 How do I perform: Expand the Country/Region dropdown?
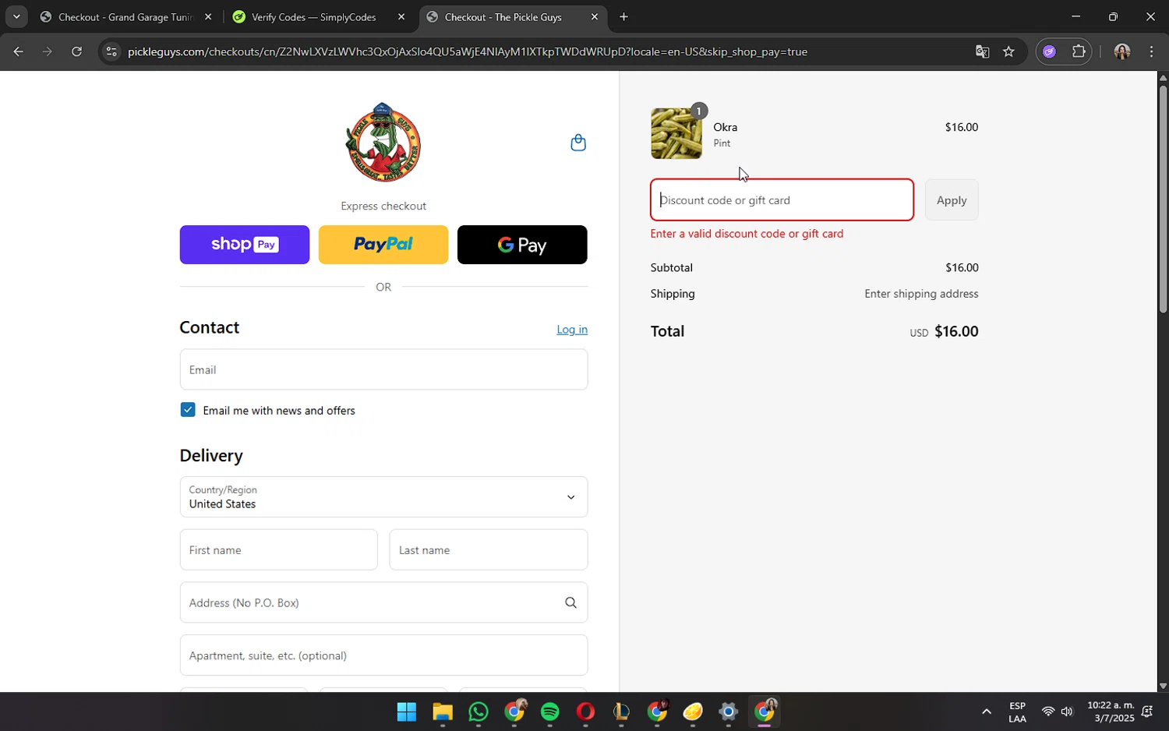point(383,496)
